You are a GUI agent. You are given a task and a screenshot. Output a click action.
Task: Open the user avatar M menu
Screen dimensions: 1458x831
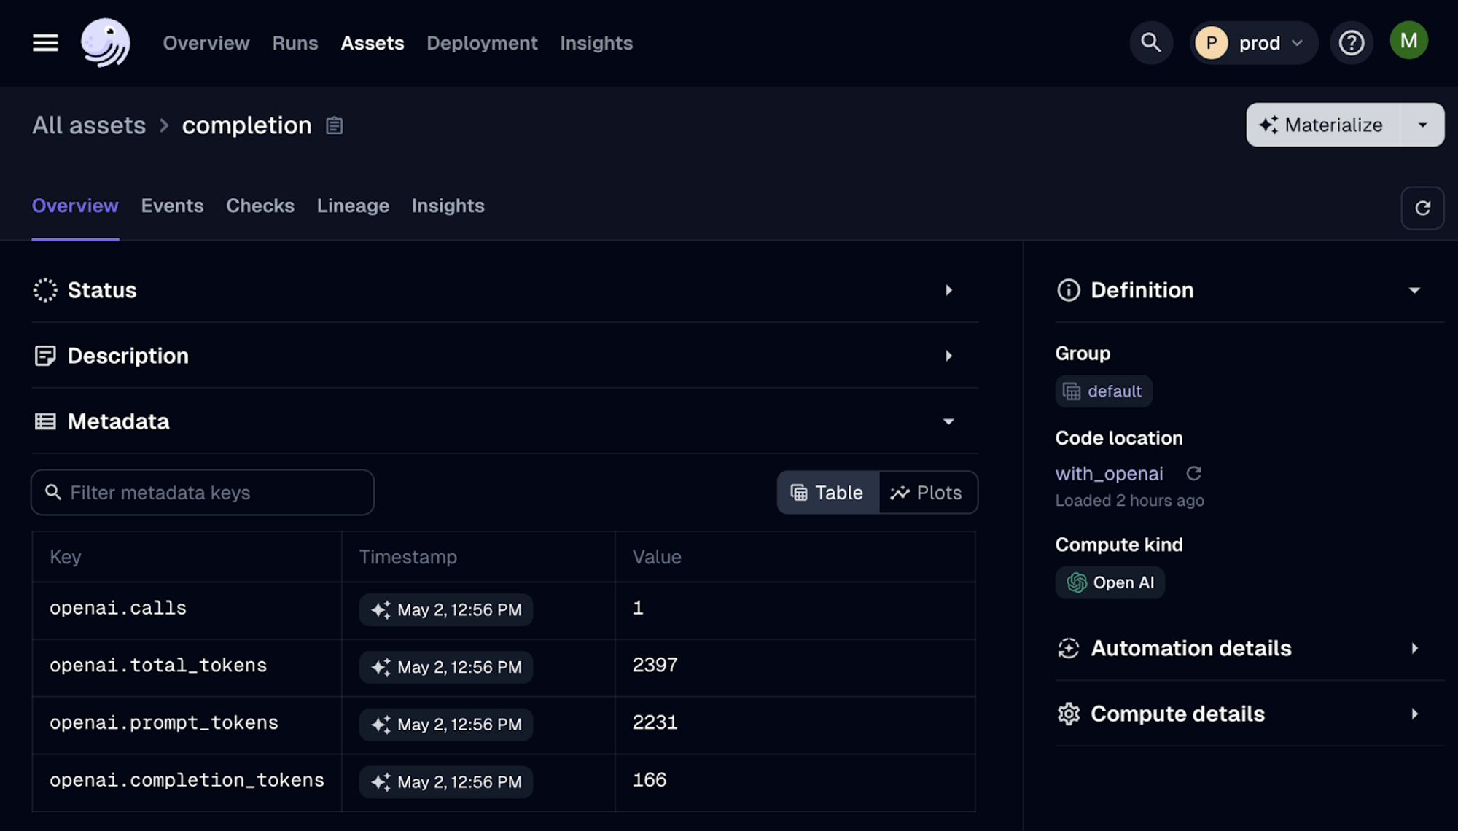1408,41
